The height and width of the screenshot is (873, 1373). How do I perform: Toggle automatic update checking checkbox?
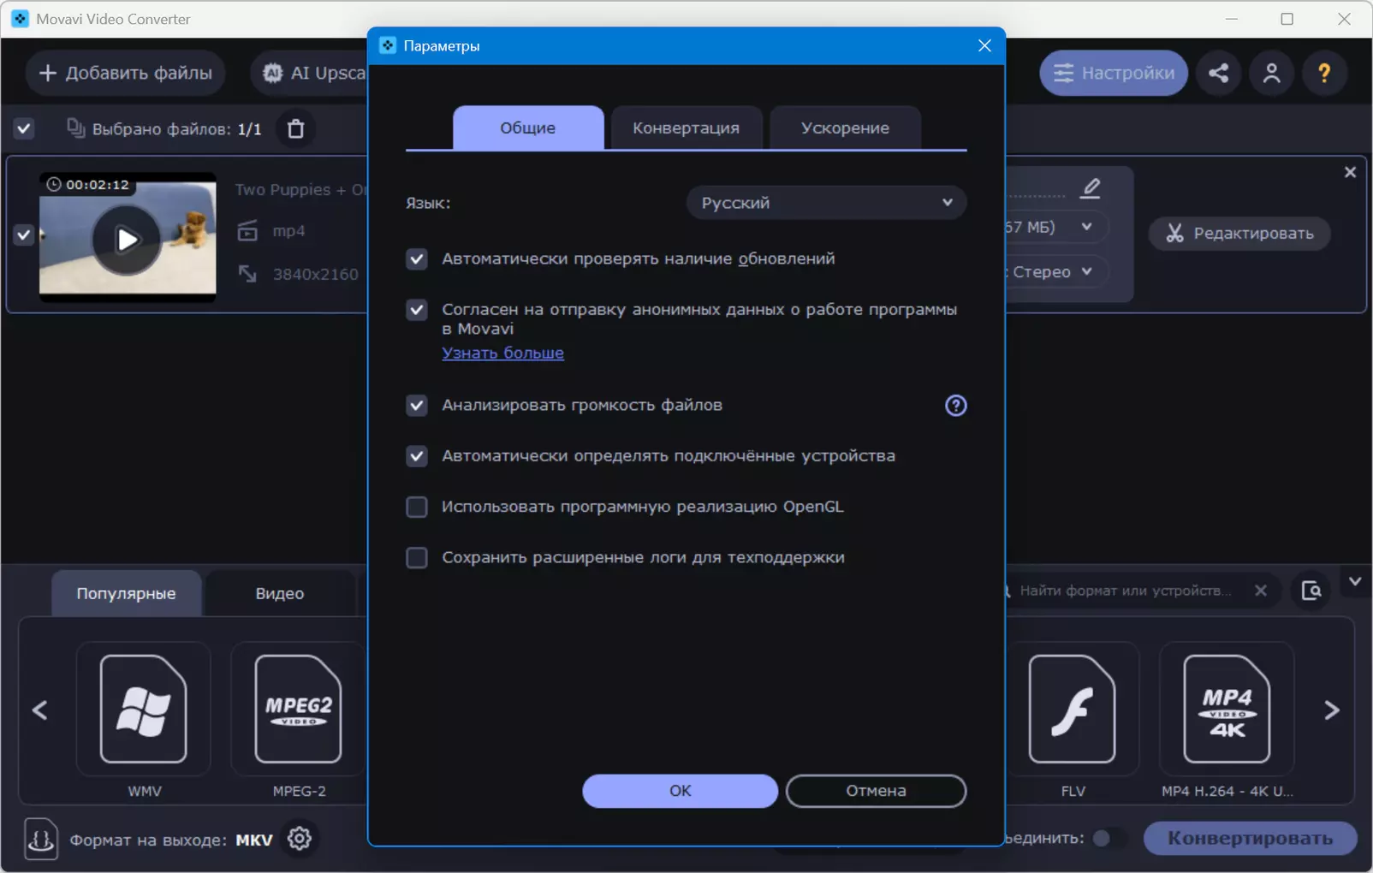pos(417,259)
